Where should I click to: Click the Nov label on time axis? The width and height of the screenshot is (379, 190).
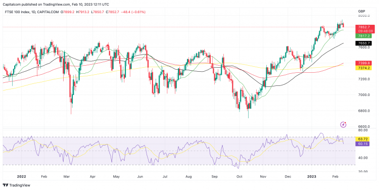click(263, 177)
